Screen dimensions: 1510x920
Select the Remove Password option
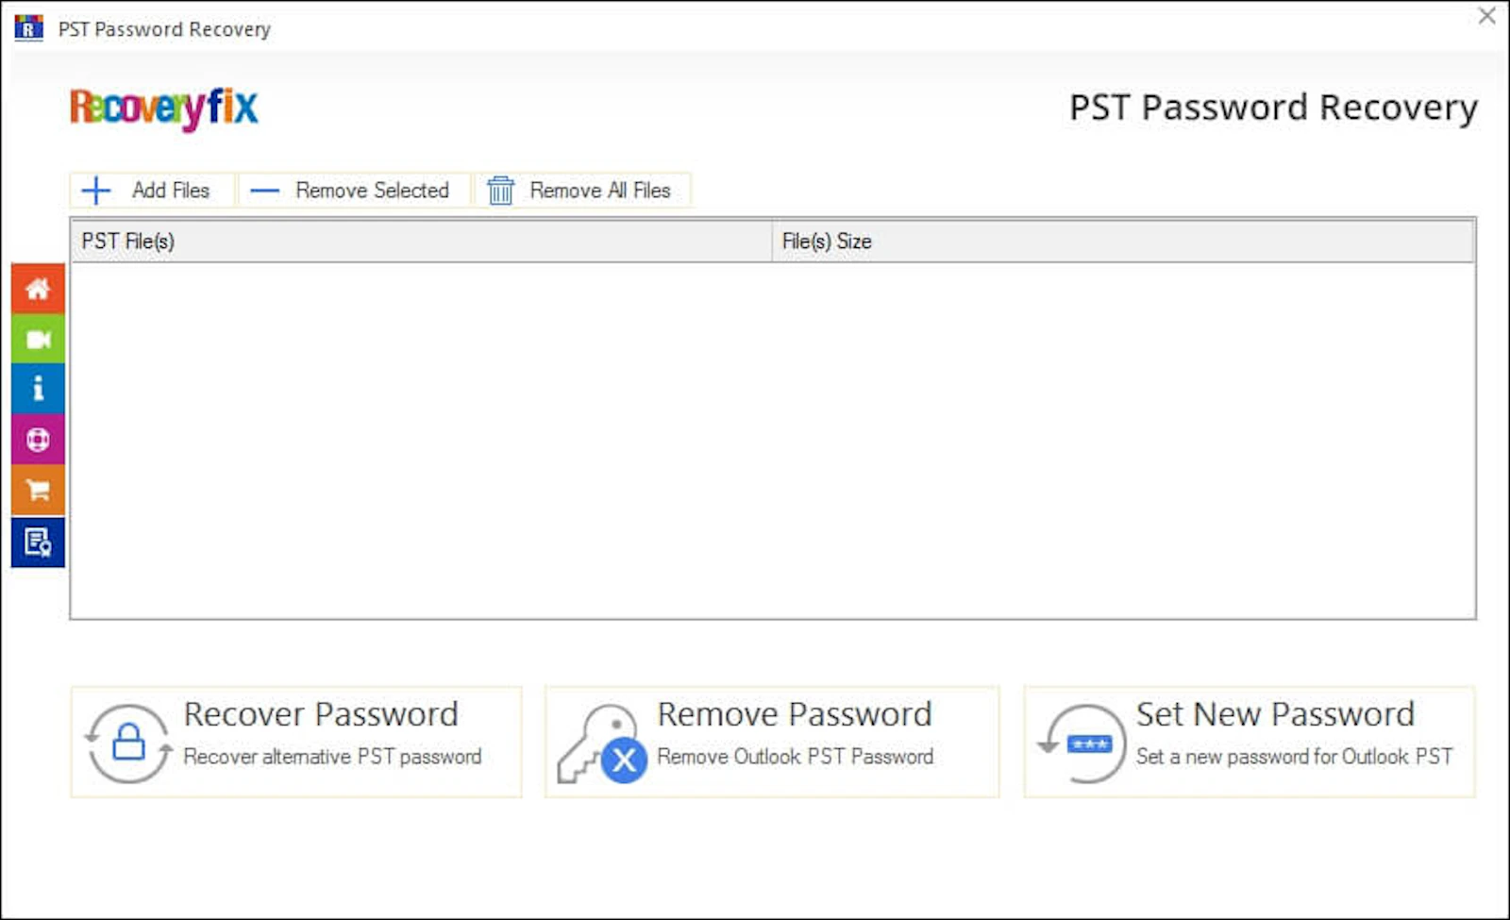pos(772,743)
